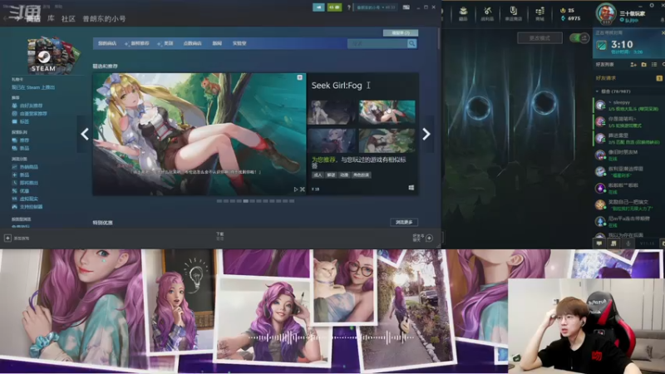Click Seek Girl:Fog title text
This screenshot has height=374, width=665.
[x=337, y=86]
